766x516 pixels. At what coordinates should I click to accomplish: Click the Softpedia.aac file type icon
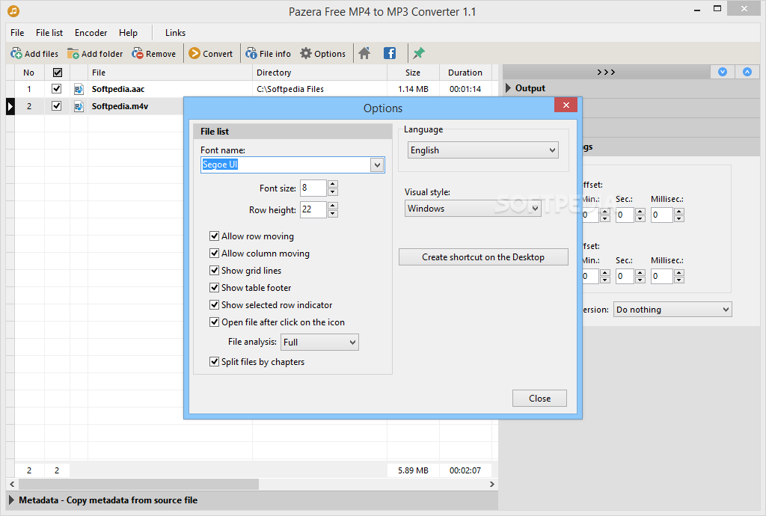click(79, 89)
